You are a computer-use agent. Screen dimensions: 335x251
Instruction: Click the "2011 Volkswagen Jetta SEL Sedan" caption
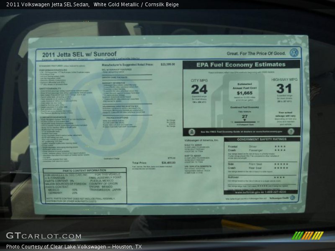click(48, 5)
